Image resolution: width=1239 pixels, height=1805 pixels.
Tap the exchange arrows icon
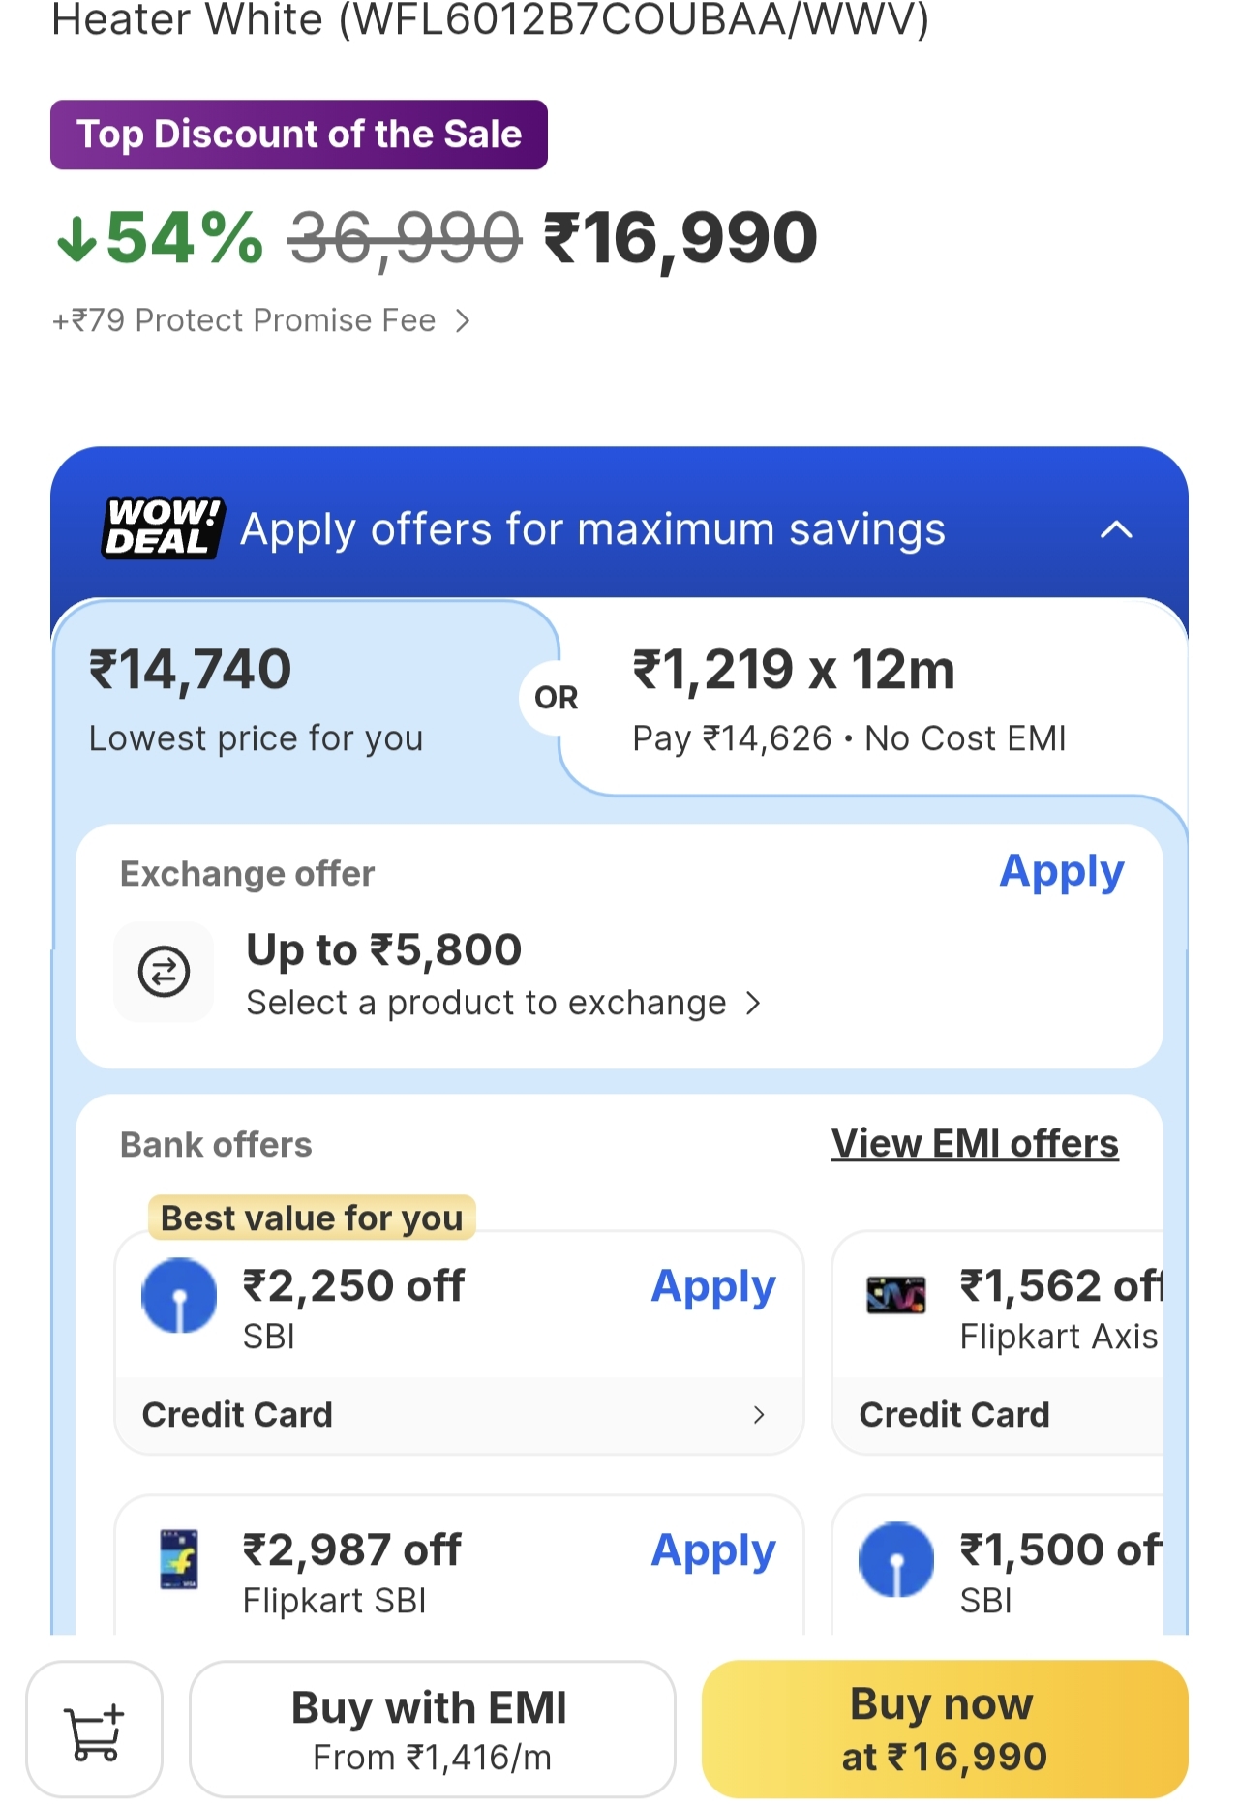pos(164,972)
